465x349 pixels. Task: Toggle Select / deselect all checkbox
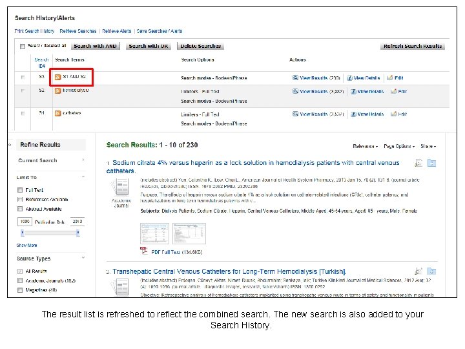point(23,47)
